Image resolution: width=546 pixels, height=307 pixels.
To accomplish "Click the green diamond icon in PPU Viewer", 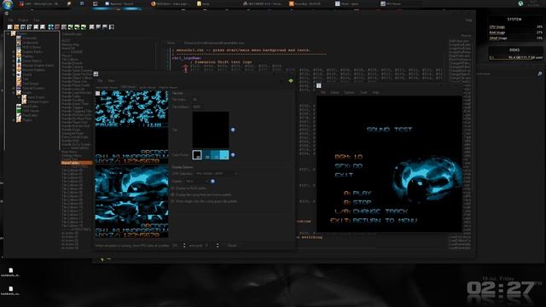I will [291, 81].
